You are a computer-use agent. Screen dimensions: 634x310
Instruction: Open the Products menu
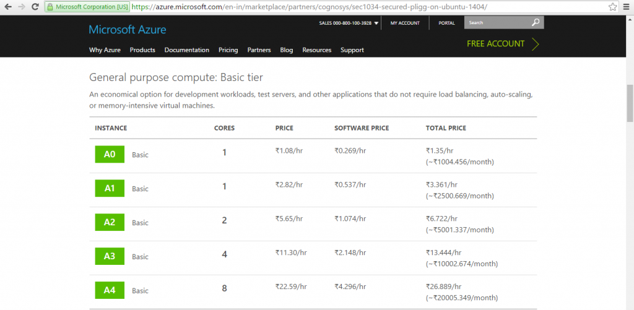point(142,50)
